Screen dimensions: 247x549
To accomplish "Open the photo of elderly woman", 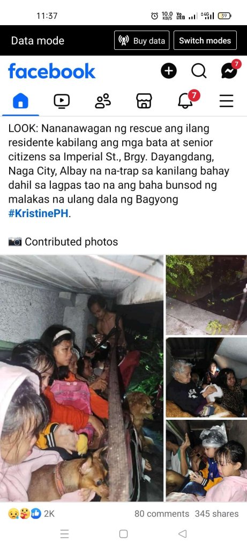I will 206,377.
